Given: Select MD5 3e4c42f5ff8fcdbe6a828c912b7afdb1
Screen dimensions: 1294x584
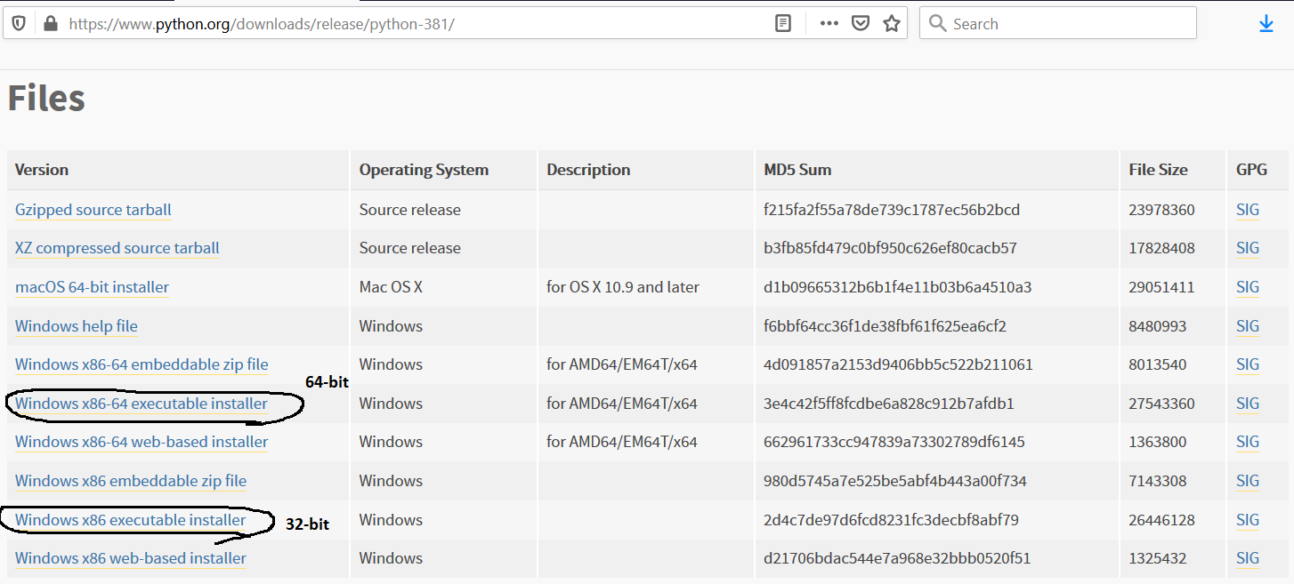Looking at the screenshot, I should point(889,404).
